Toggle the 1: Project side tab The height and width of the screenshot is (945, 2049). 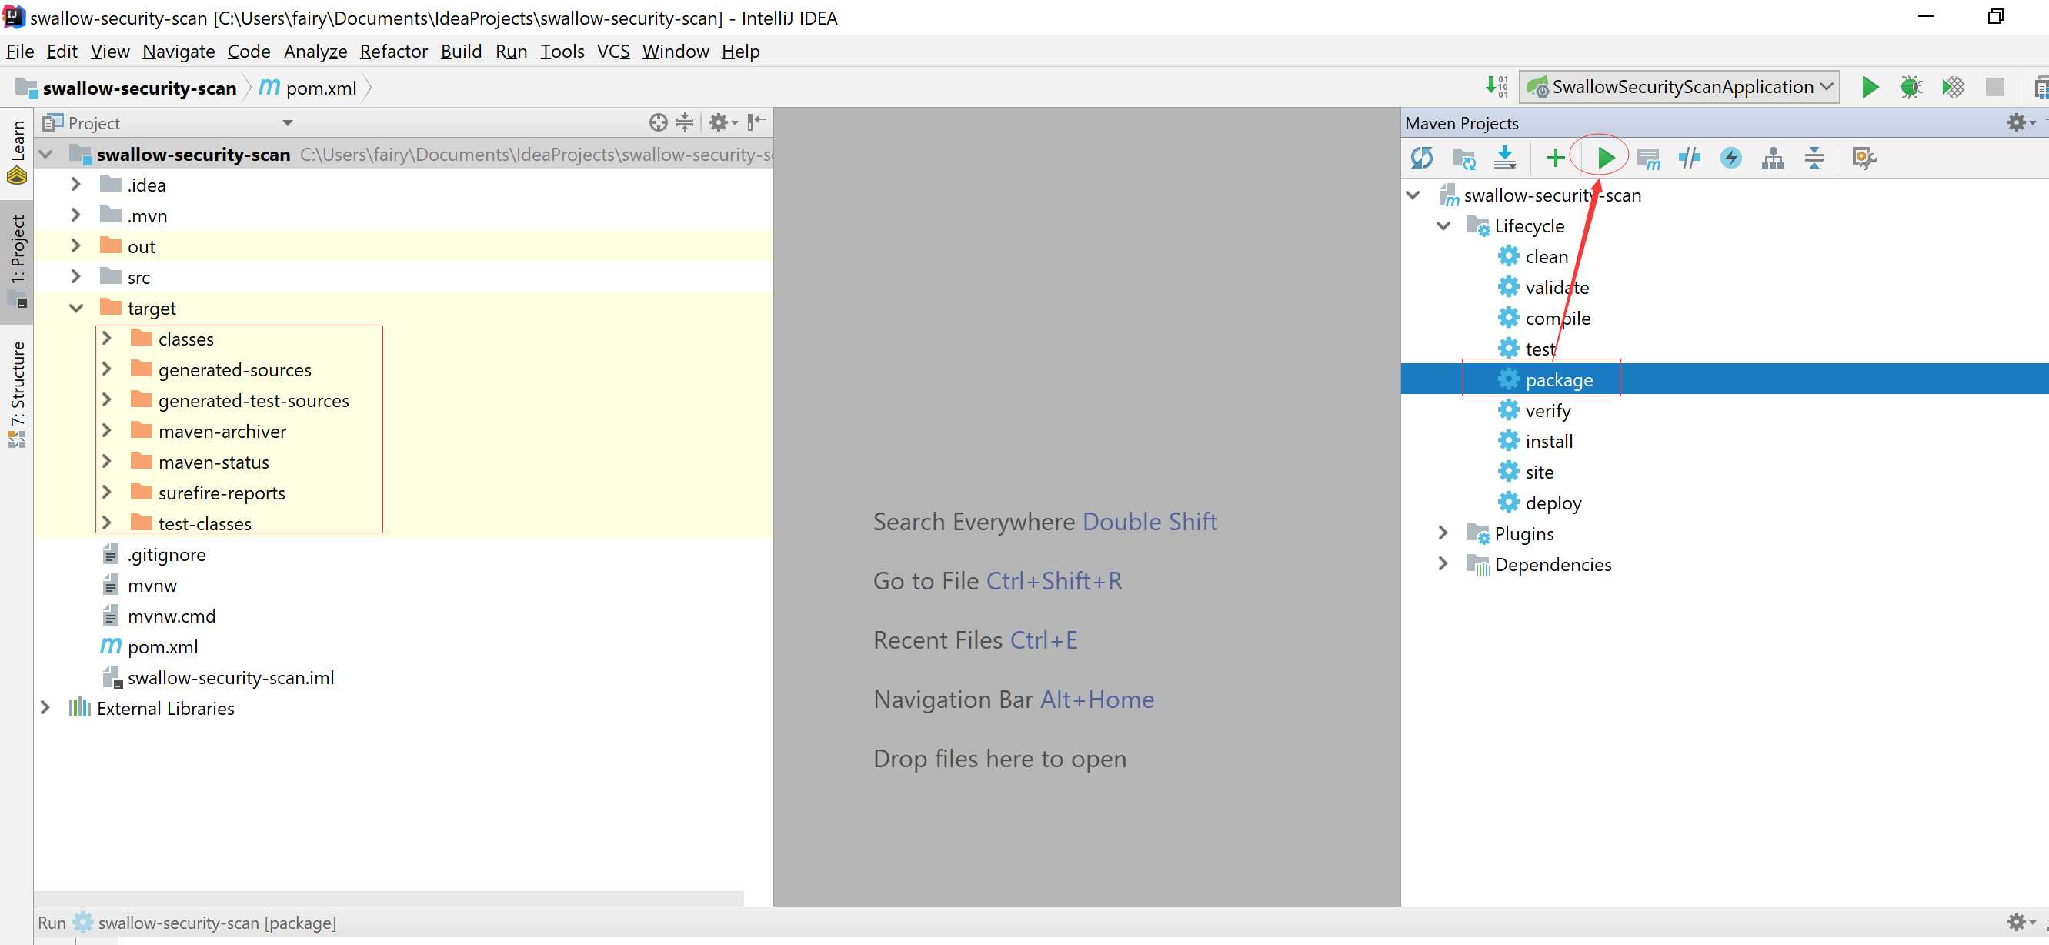tap(17, 262)
